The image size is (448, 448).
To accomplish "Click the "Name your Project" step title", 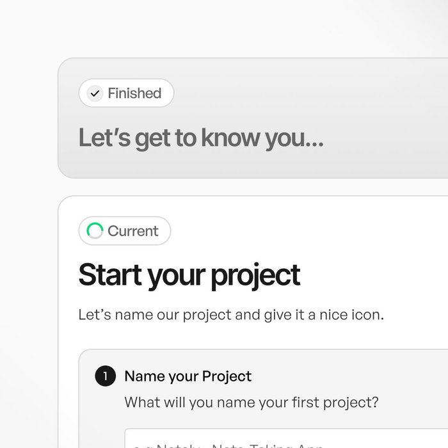I will click(188, 376).
